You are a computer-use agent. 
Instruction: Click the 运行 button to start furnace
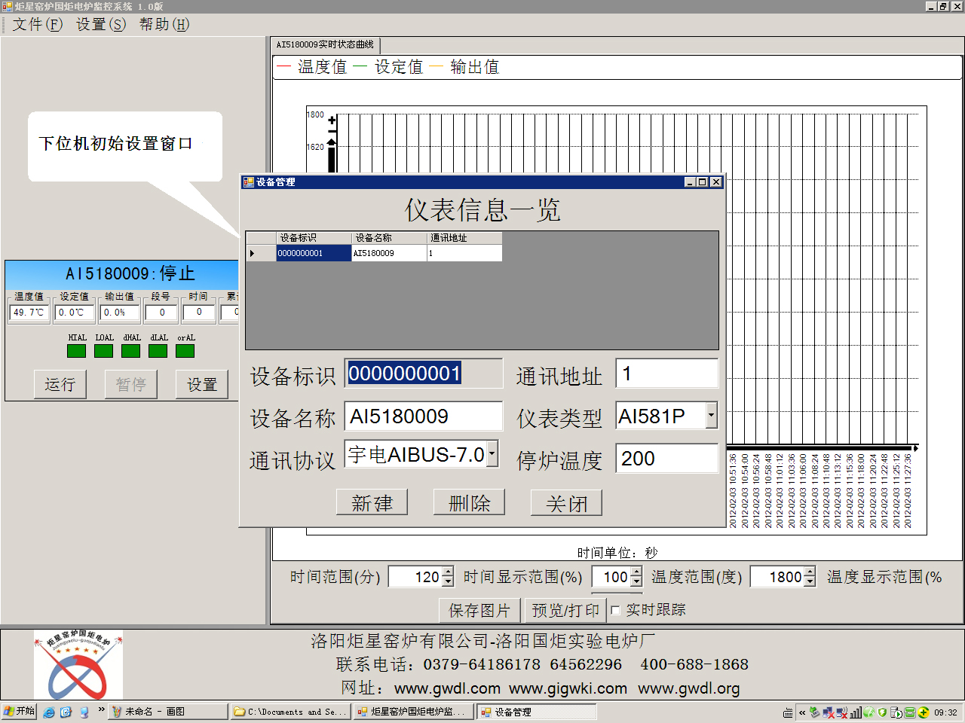(60, 385)
